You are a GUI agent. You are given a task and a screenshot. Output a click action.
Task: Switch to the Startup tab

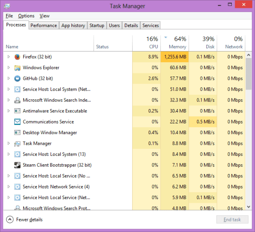pos(97,26)
